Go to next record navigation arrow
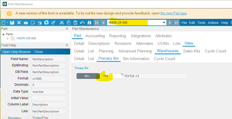The width and height of the screenshot is (232, 119). pyautogui.click(x=170, y=23)
